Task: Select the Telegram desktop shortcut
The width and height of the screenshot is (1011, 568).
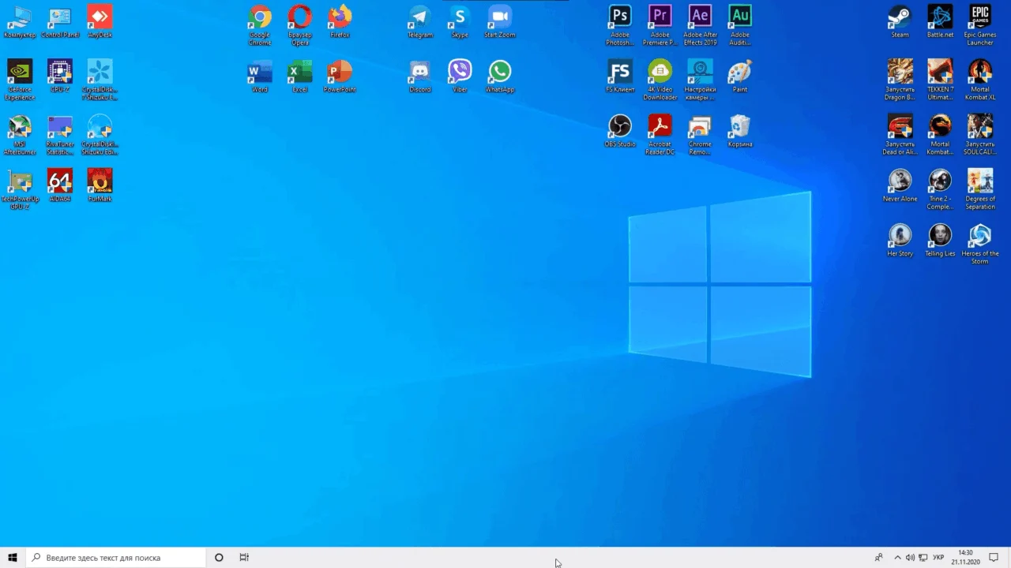Action: click(420, 22)
